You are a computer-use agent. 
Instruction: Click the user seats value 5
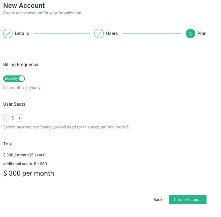(x=13, y=118)
